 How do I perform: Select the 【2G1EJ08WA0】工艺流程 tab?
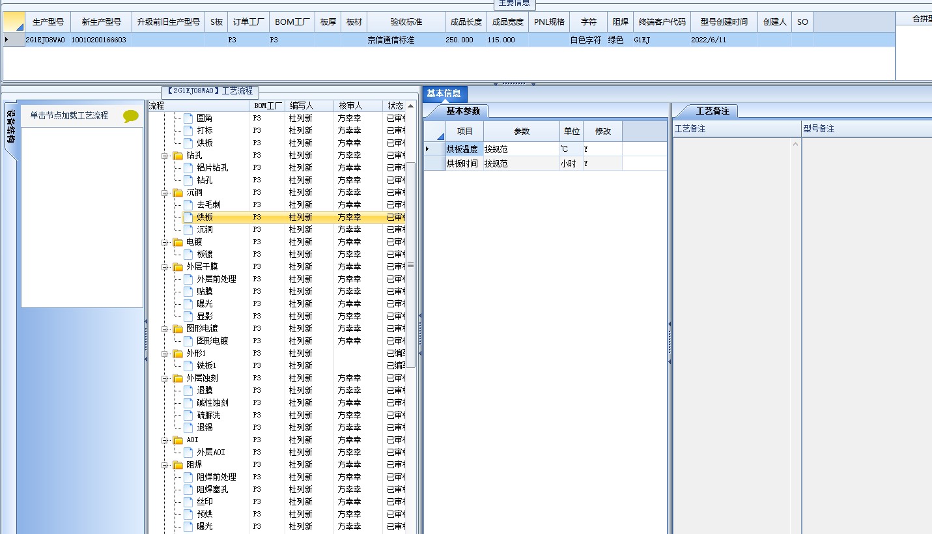(210, 92)
